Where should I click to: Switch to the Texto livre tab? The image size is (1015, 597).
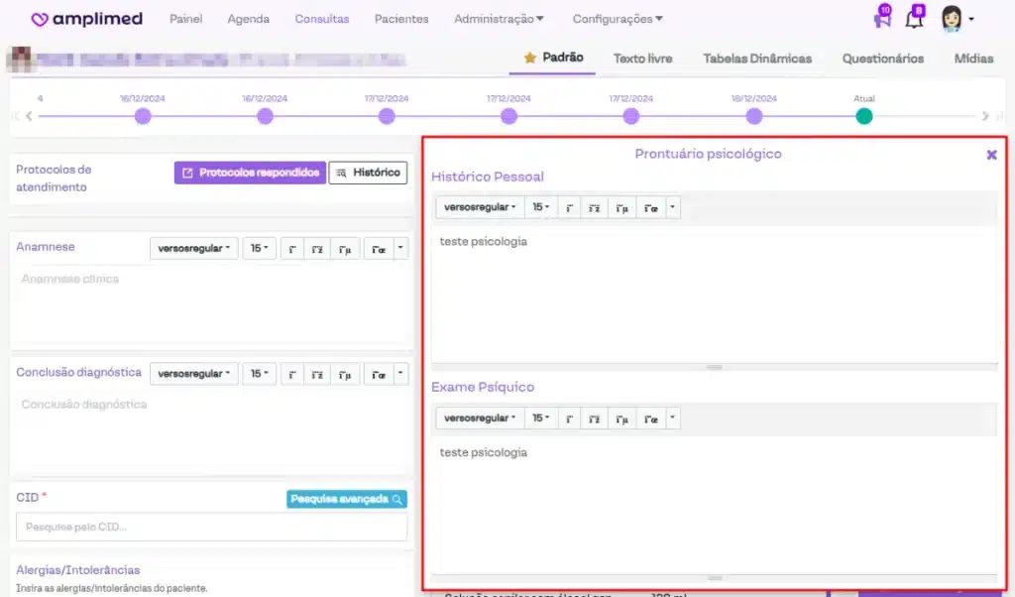pos(642,59)
